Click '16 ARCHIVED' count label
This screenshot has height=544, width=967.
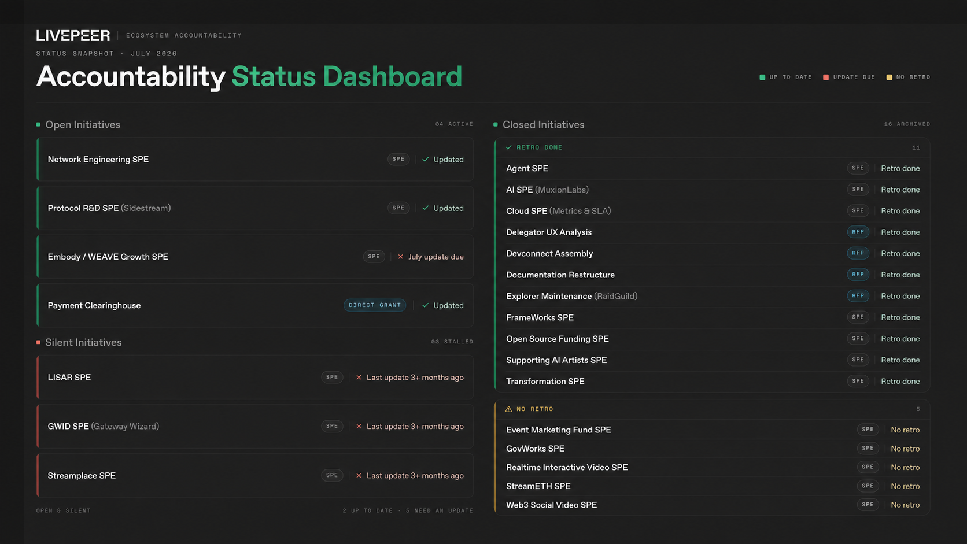coord(907,124)
